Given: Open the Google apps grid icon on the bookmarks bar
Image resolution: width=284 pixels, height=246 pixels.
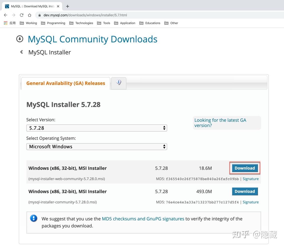Looking at the screenshot, I should point(5,23).
